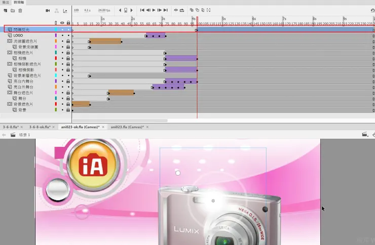Switch to the 3-6-8-ok.fla tab
The image size is (375, 245).
pos(41,127)
